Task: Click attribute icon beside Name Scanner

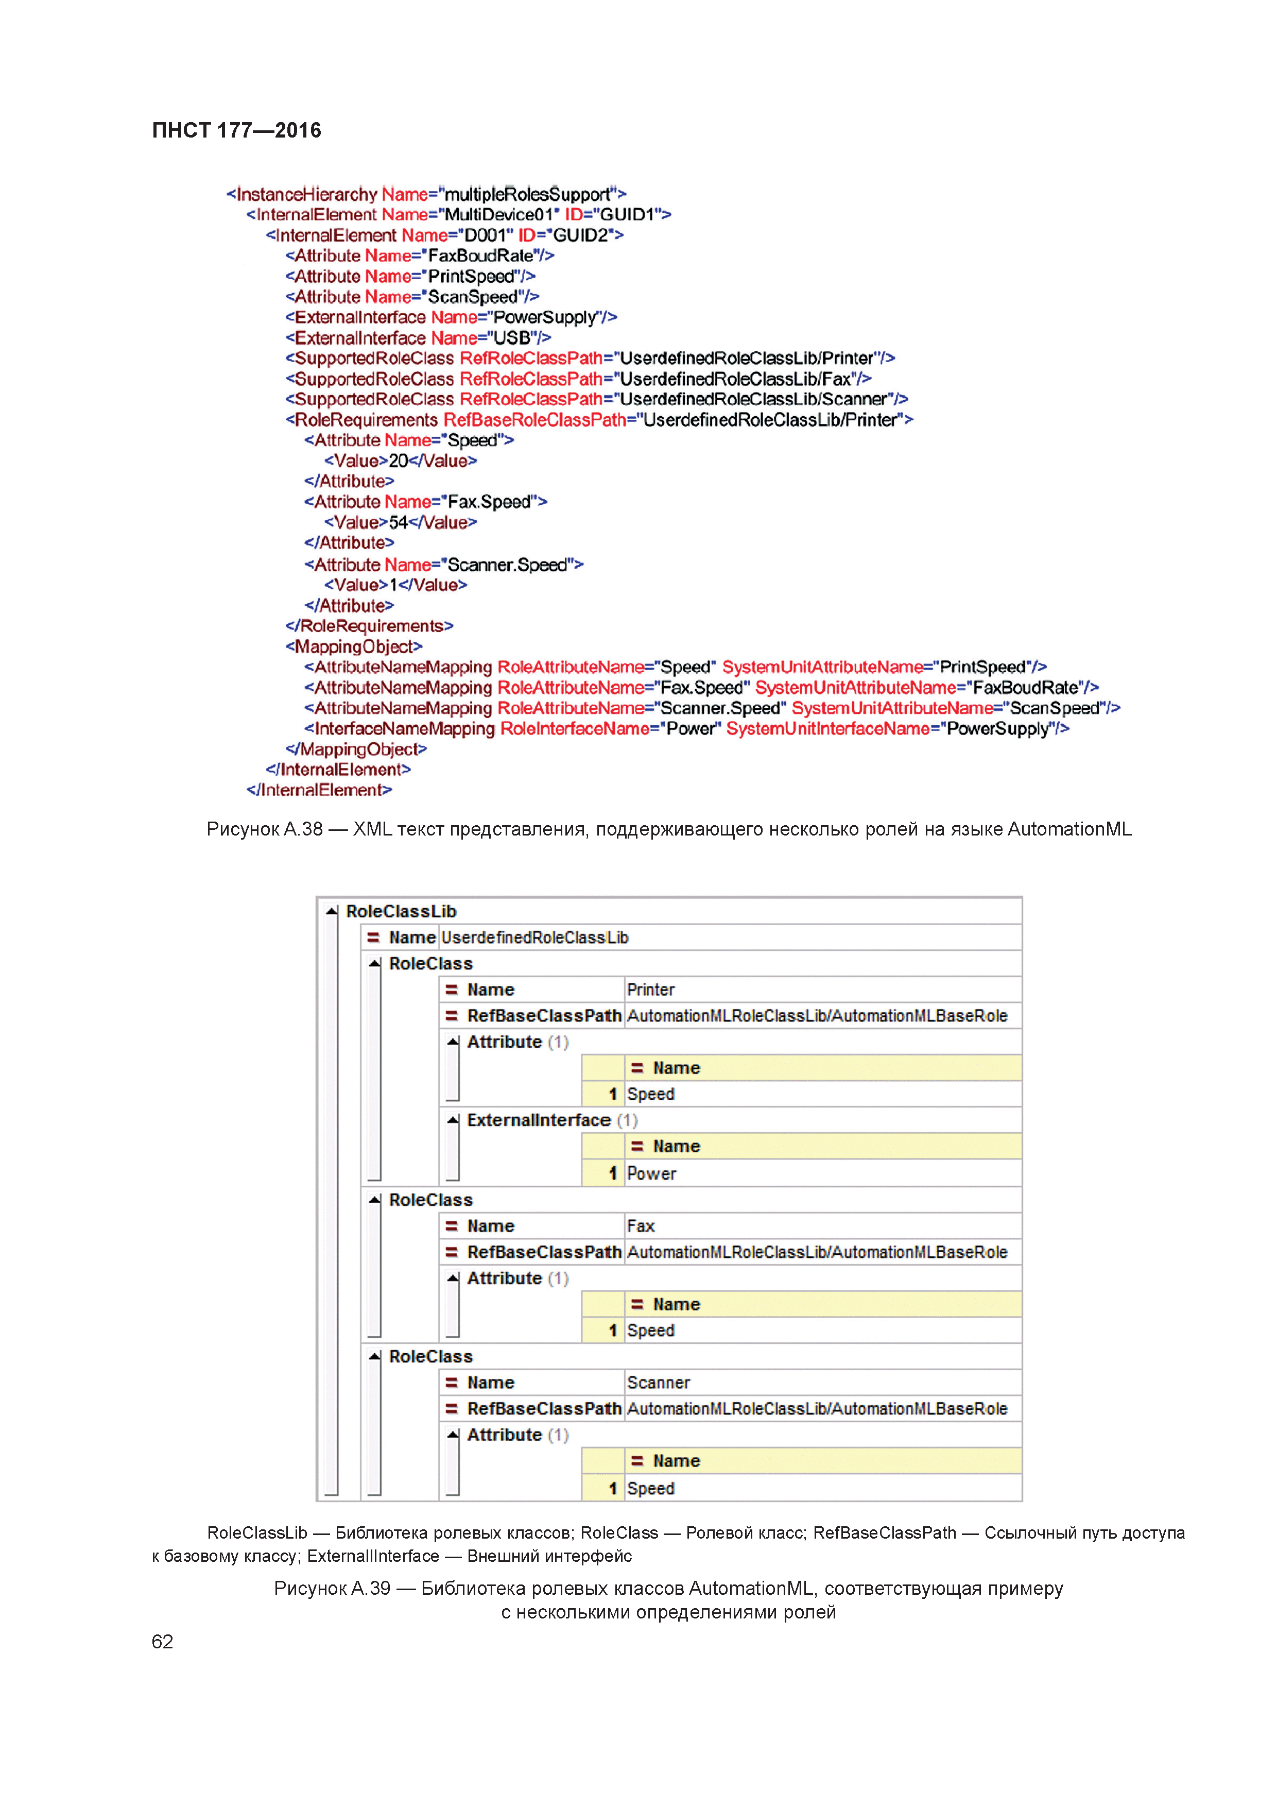Action: 452,1382
